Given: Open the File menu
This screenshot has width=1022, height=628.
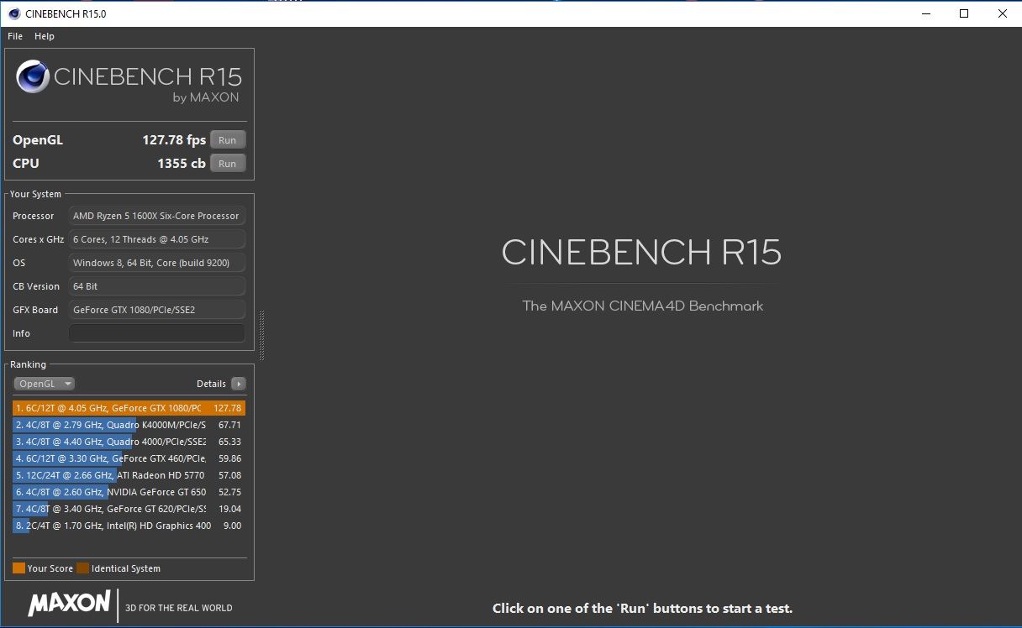Looking at the screenshot, I should (15, 36).
